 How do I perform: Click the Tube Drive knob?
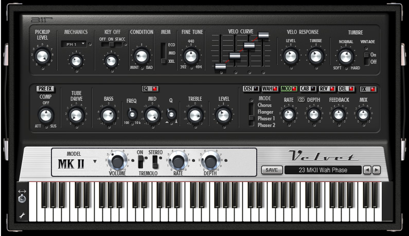[76, 116]
